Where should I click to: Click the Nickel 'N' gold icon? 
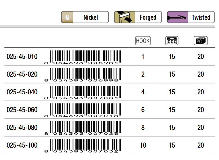(x=67, y=17)
